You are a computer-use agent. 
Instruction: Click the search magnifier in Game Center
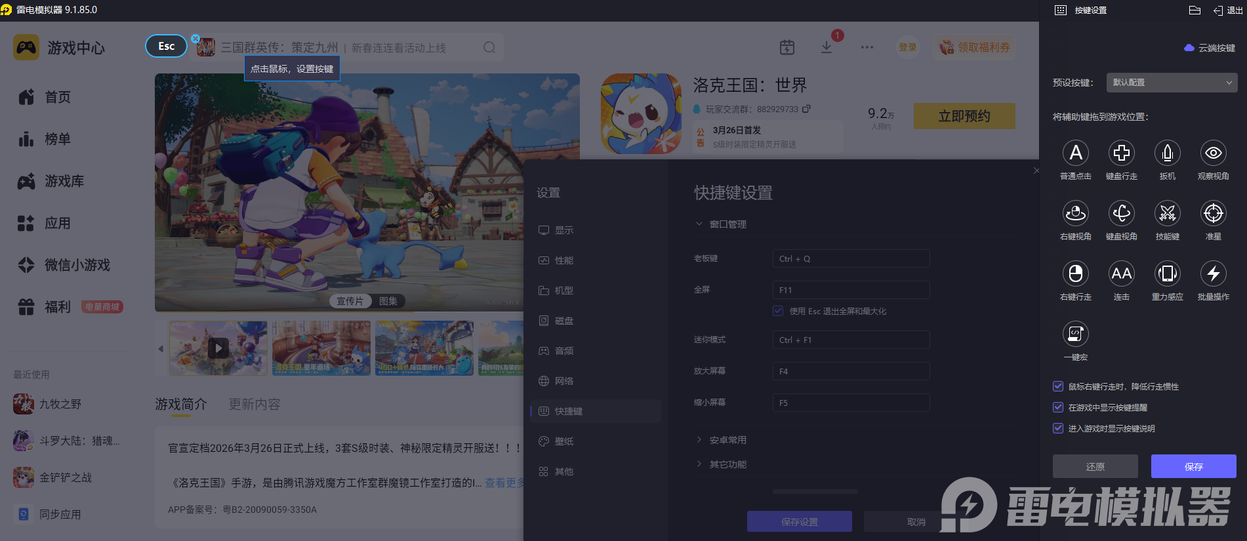pyautogui.click(x=489, y=47)
